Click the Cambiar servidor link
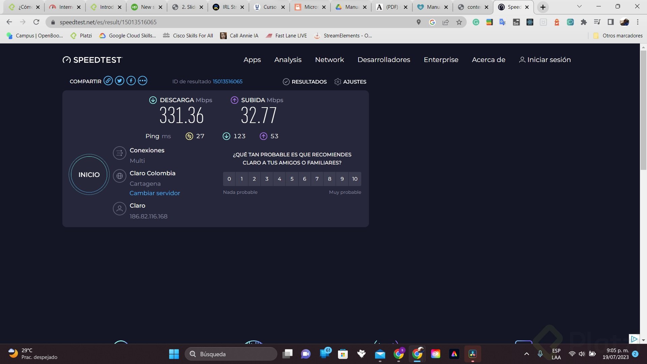The image size is (647, 364). coord(155,193)
